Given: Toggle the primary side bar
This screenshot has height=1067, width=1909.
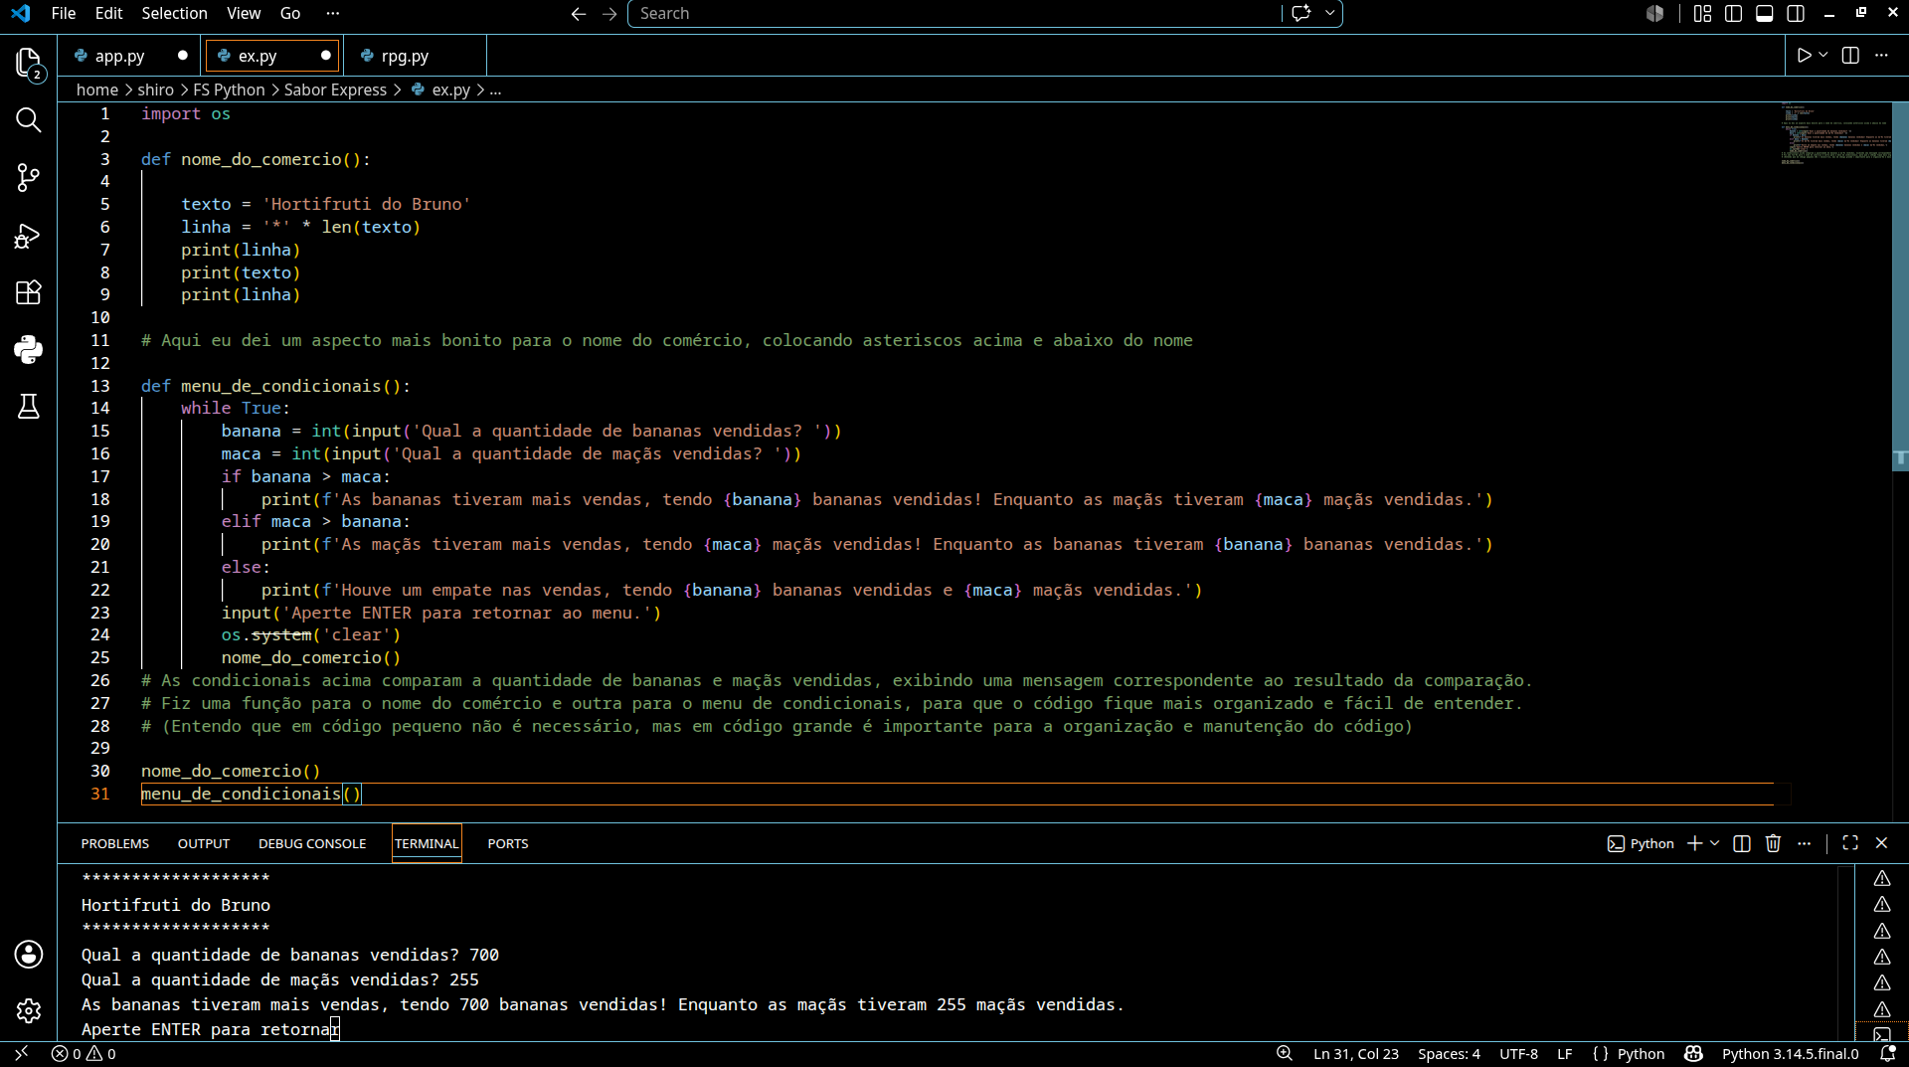Looking at the screenshot, I should pyautogui.click(x=1733, y=13).
